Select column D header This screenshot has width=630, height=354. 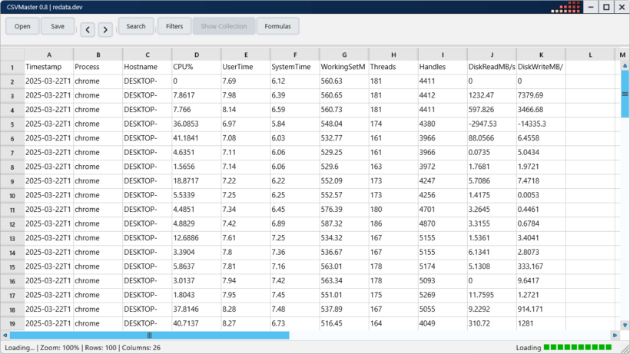(x=197, y=55)
